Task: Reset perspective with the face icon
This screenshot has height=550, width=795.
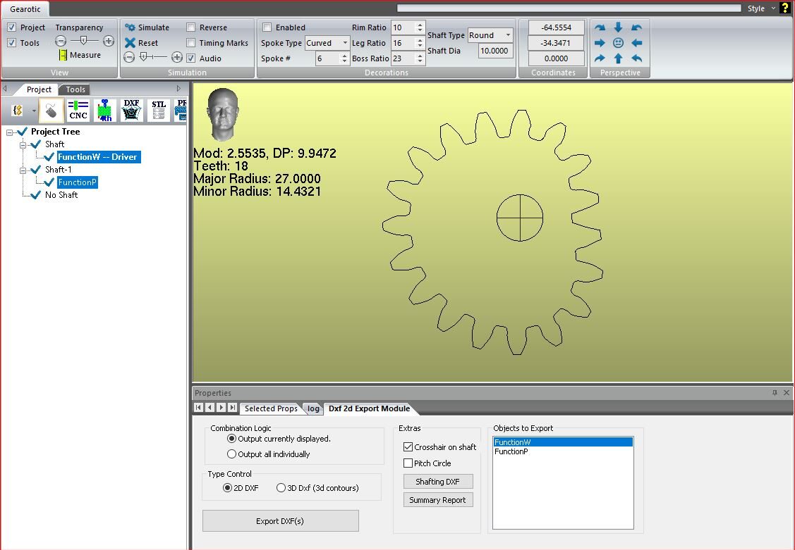Action: click(x=618, y=43)
